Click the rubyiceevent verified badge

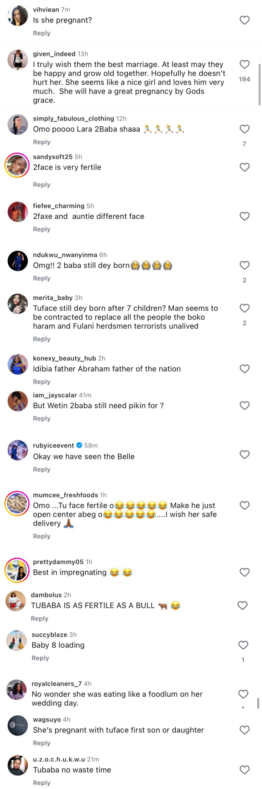[79, 445]
